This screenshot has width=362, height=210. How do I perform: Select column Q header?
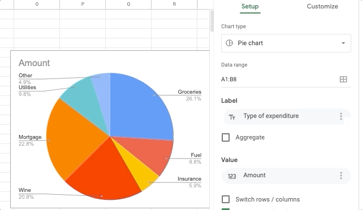click(128, 5)
